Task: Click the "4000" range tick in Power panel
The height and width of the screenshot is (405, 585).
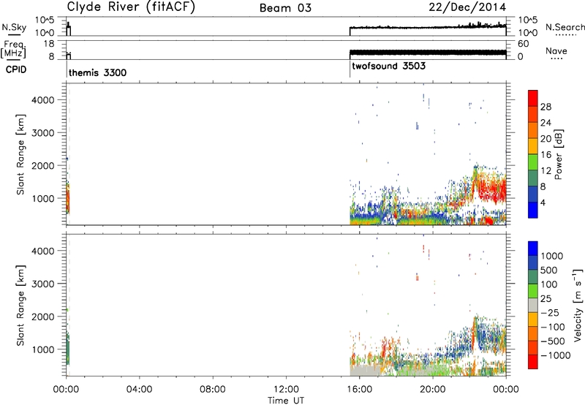Action: [42, 100]
